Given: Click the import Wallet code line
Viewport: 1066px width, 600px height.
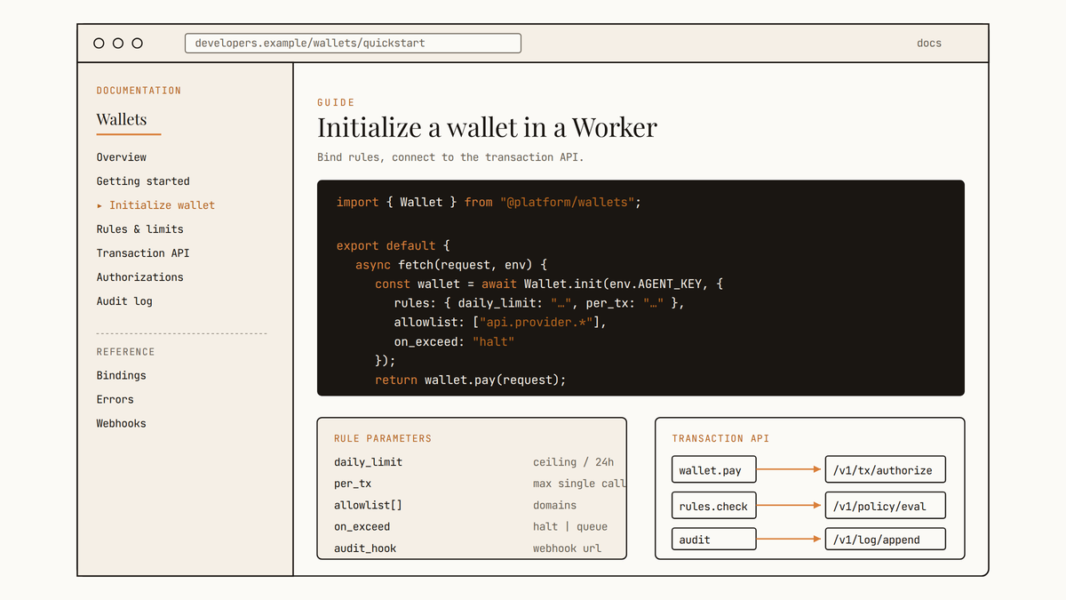Looking at the screenshot, I should 489,203.
